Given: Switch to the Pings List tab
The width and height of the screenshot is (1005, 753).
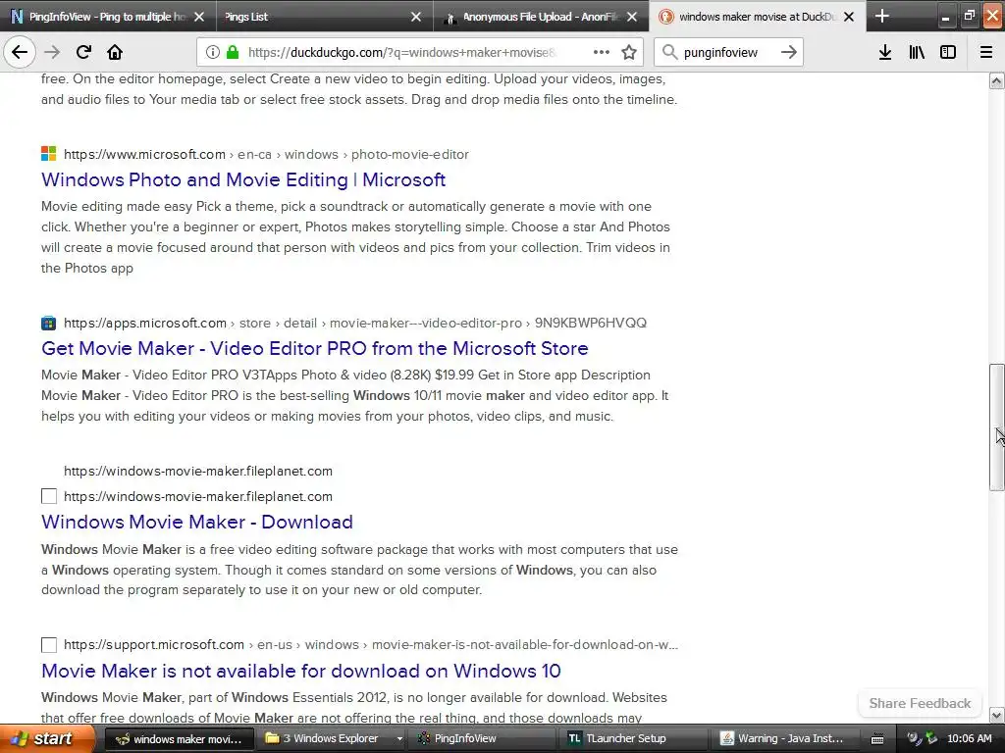Looking at the screenshot, I should (325, 17).
